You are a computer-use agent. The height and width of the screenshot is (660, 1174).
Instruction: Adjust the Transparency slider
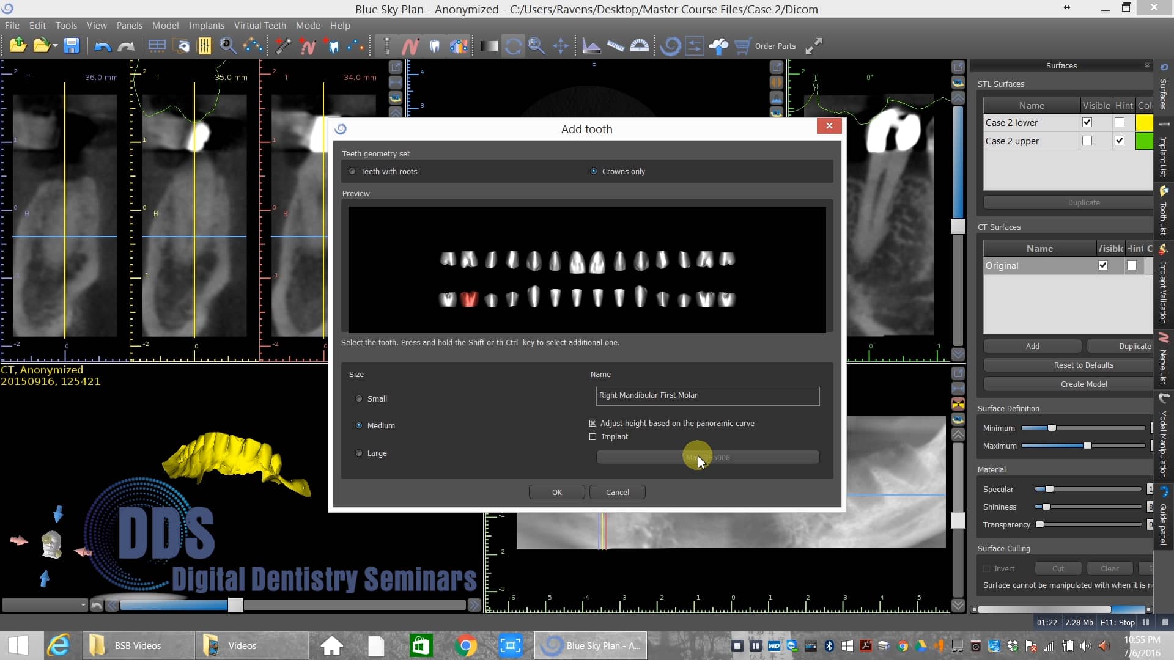click(1039, 525)
